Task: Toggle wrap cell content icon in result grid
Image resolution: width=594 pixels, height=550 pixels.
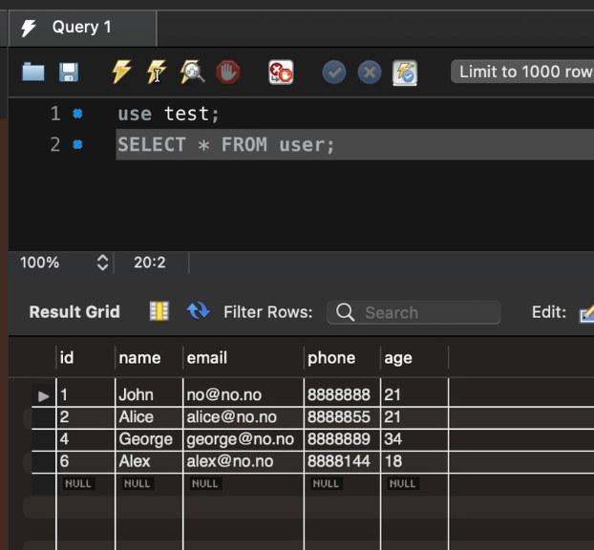Action: coord(159,311)
